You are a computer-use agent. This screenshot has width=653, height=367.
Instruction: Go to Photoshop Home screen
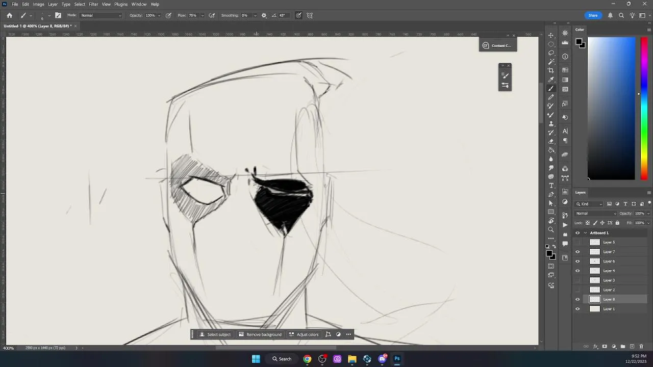(9, 15)
